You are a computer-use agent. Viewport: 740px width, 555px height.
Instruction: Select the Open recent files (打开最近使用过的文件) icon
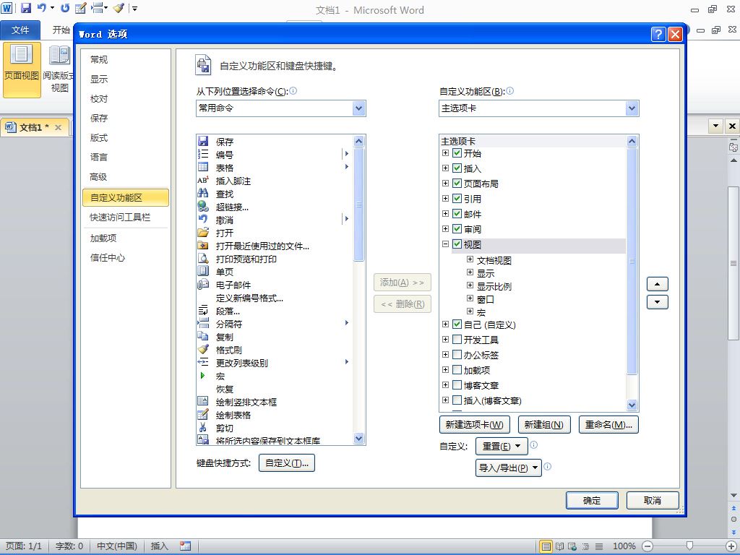[x=203, y=246]
